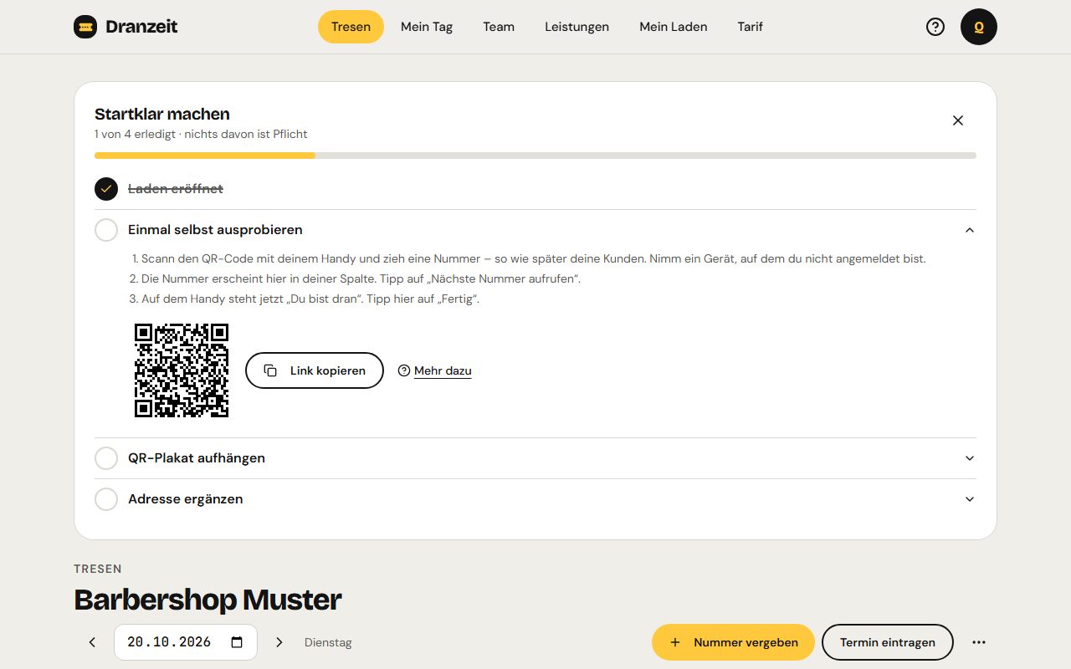This screenshot has width=1071, height=669.
Task: Open the user avatar menu
Action: pyautogui.click(x=979, y=27)
